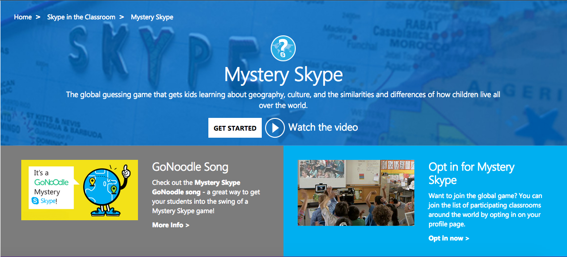This screenshot has width=567, height=257.
Task: Play the video using the circular play icon
Action: click(275, 128)
